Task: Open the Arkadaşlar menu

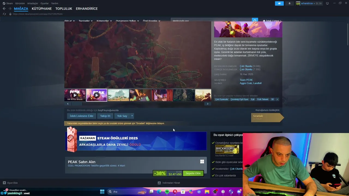Action: point(33,3)
